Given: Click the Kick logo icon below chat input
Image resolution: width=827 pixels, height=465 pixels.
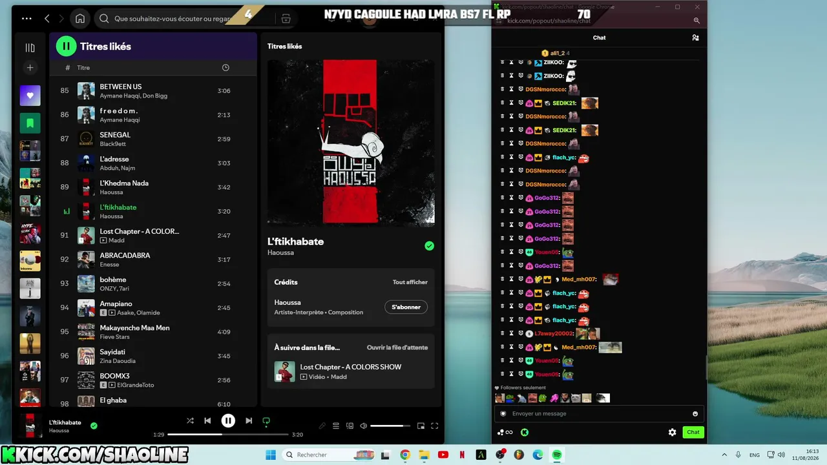Looking at the screenshot, I should 525,432.
